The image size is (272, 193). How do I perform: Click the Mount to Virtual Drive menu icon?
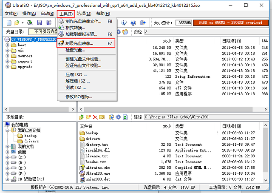click(61, 34)
